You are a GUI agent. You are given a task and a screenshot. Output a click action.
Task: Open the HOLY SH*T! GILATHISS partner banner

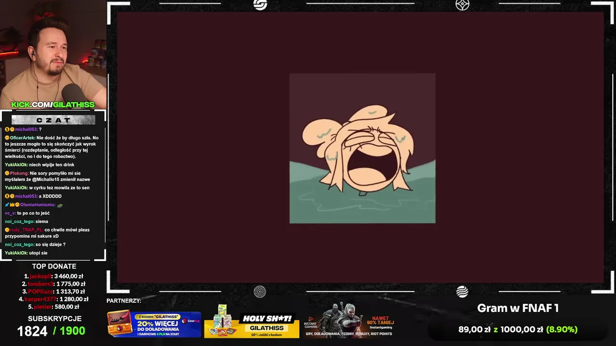click(252, 321)
